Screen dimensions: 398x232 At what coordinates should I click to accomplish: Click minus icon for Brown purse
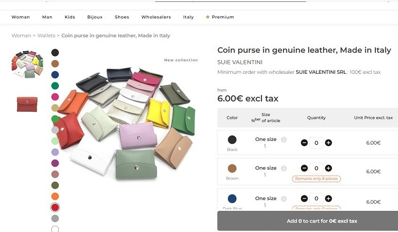(304, 168)
